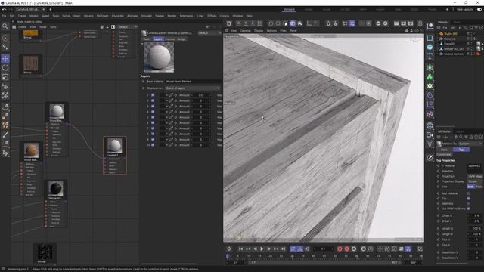Click the material preview sphere thumbnail

tap(159, 57)
